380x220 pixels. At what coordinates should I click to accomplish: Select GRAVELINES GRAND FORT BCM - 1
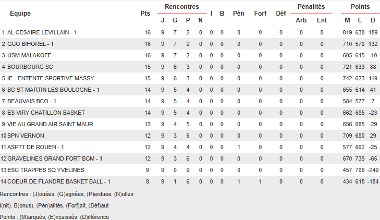[55, 158]
